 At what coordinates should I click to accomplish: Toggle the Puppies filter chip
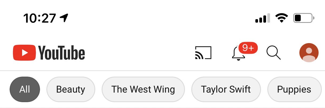tap(294, 89)
